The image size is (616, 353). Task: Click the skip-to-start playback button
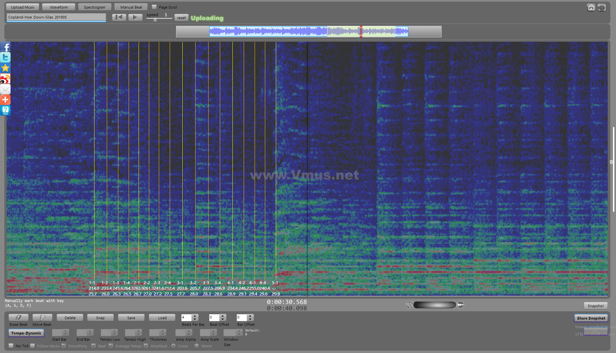coord(119,18)
